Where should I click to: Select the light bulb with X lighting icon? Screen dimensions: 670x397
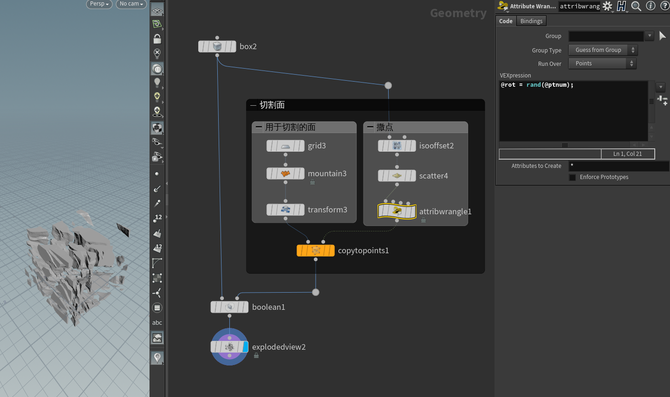coord(157,54)
